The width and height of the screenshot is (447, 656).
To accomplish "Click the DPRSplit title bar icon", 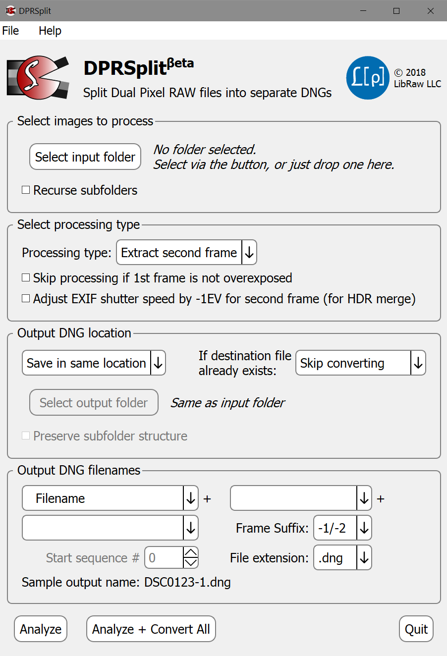I will [10, 10].
